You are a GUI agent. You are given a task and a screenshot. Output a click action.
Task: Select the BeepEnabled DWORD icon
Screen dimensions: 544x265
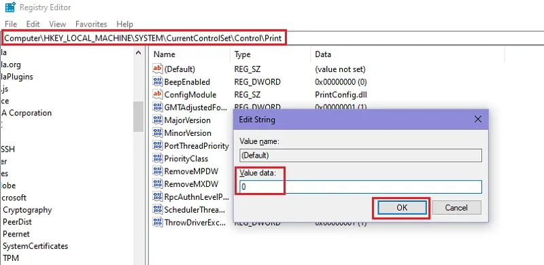[158, 82]
